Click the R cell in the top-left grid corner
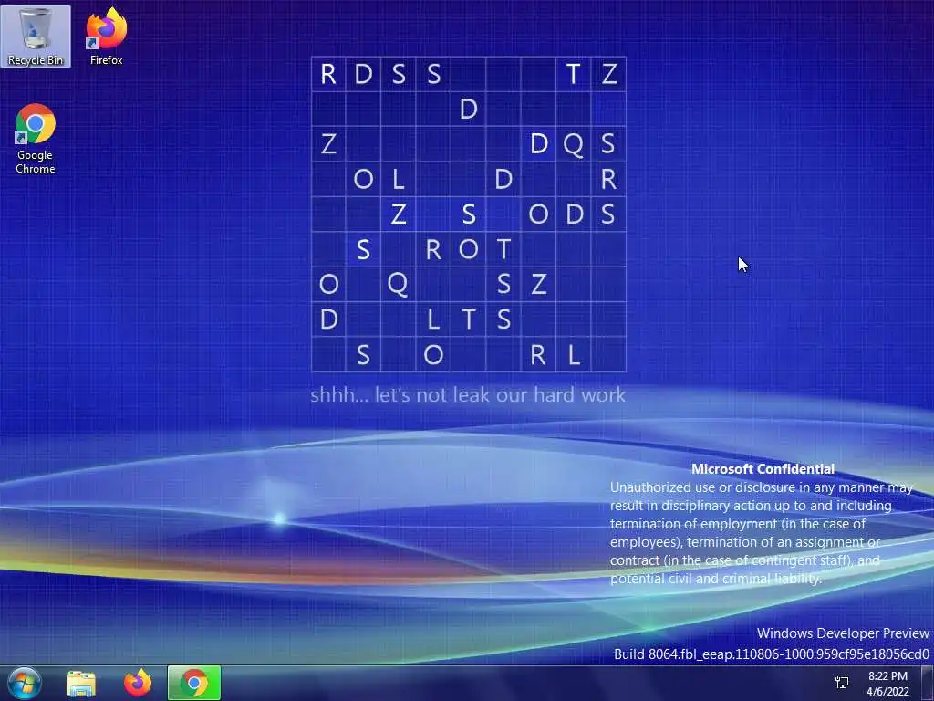The height and width of the screenshot is (701, 934). coord(328,74)
